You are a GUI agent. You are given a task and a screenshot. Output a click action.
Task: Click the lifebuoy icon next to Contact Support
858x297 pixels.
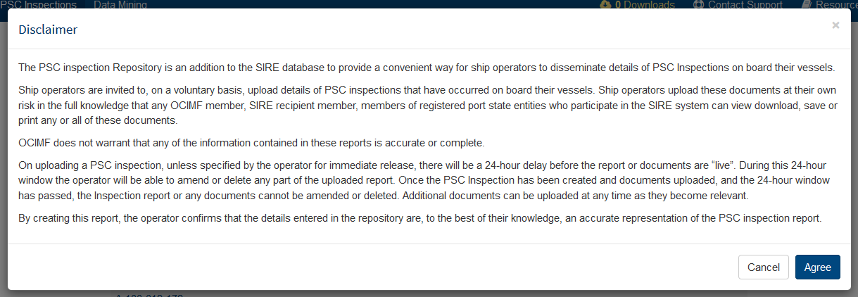(x=698, y=4)
